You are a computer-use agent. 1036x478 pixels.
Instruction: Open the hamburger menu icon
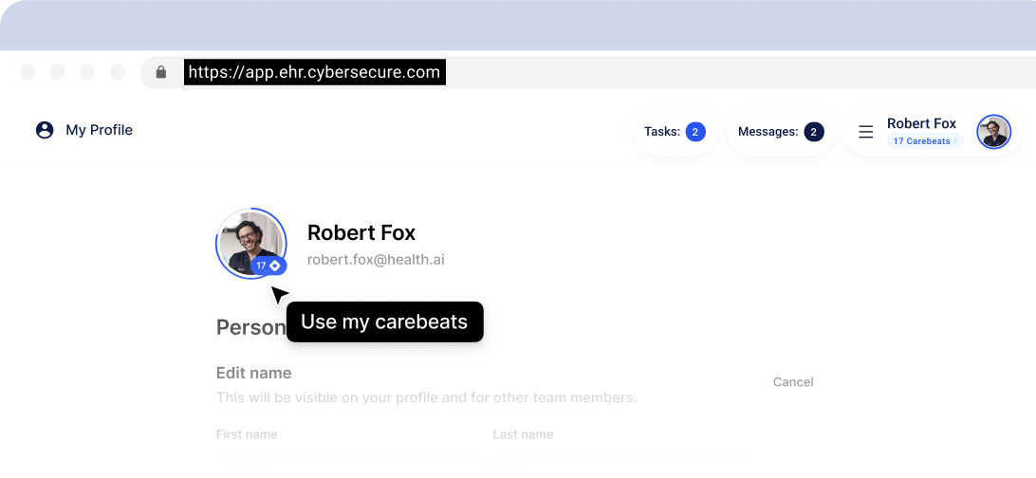click(x=865, y=132)
